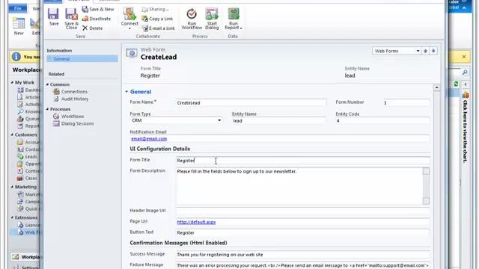Select General in Information section
479x269 pixels.
(x=82, y=59)
